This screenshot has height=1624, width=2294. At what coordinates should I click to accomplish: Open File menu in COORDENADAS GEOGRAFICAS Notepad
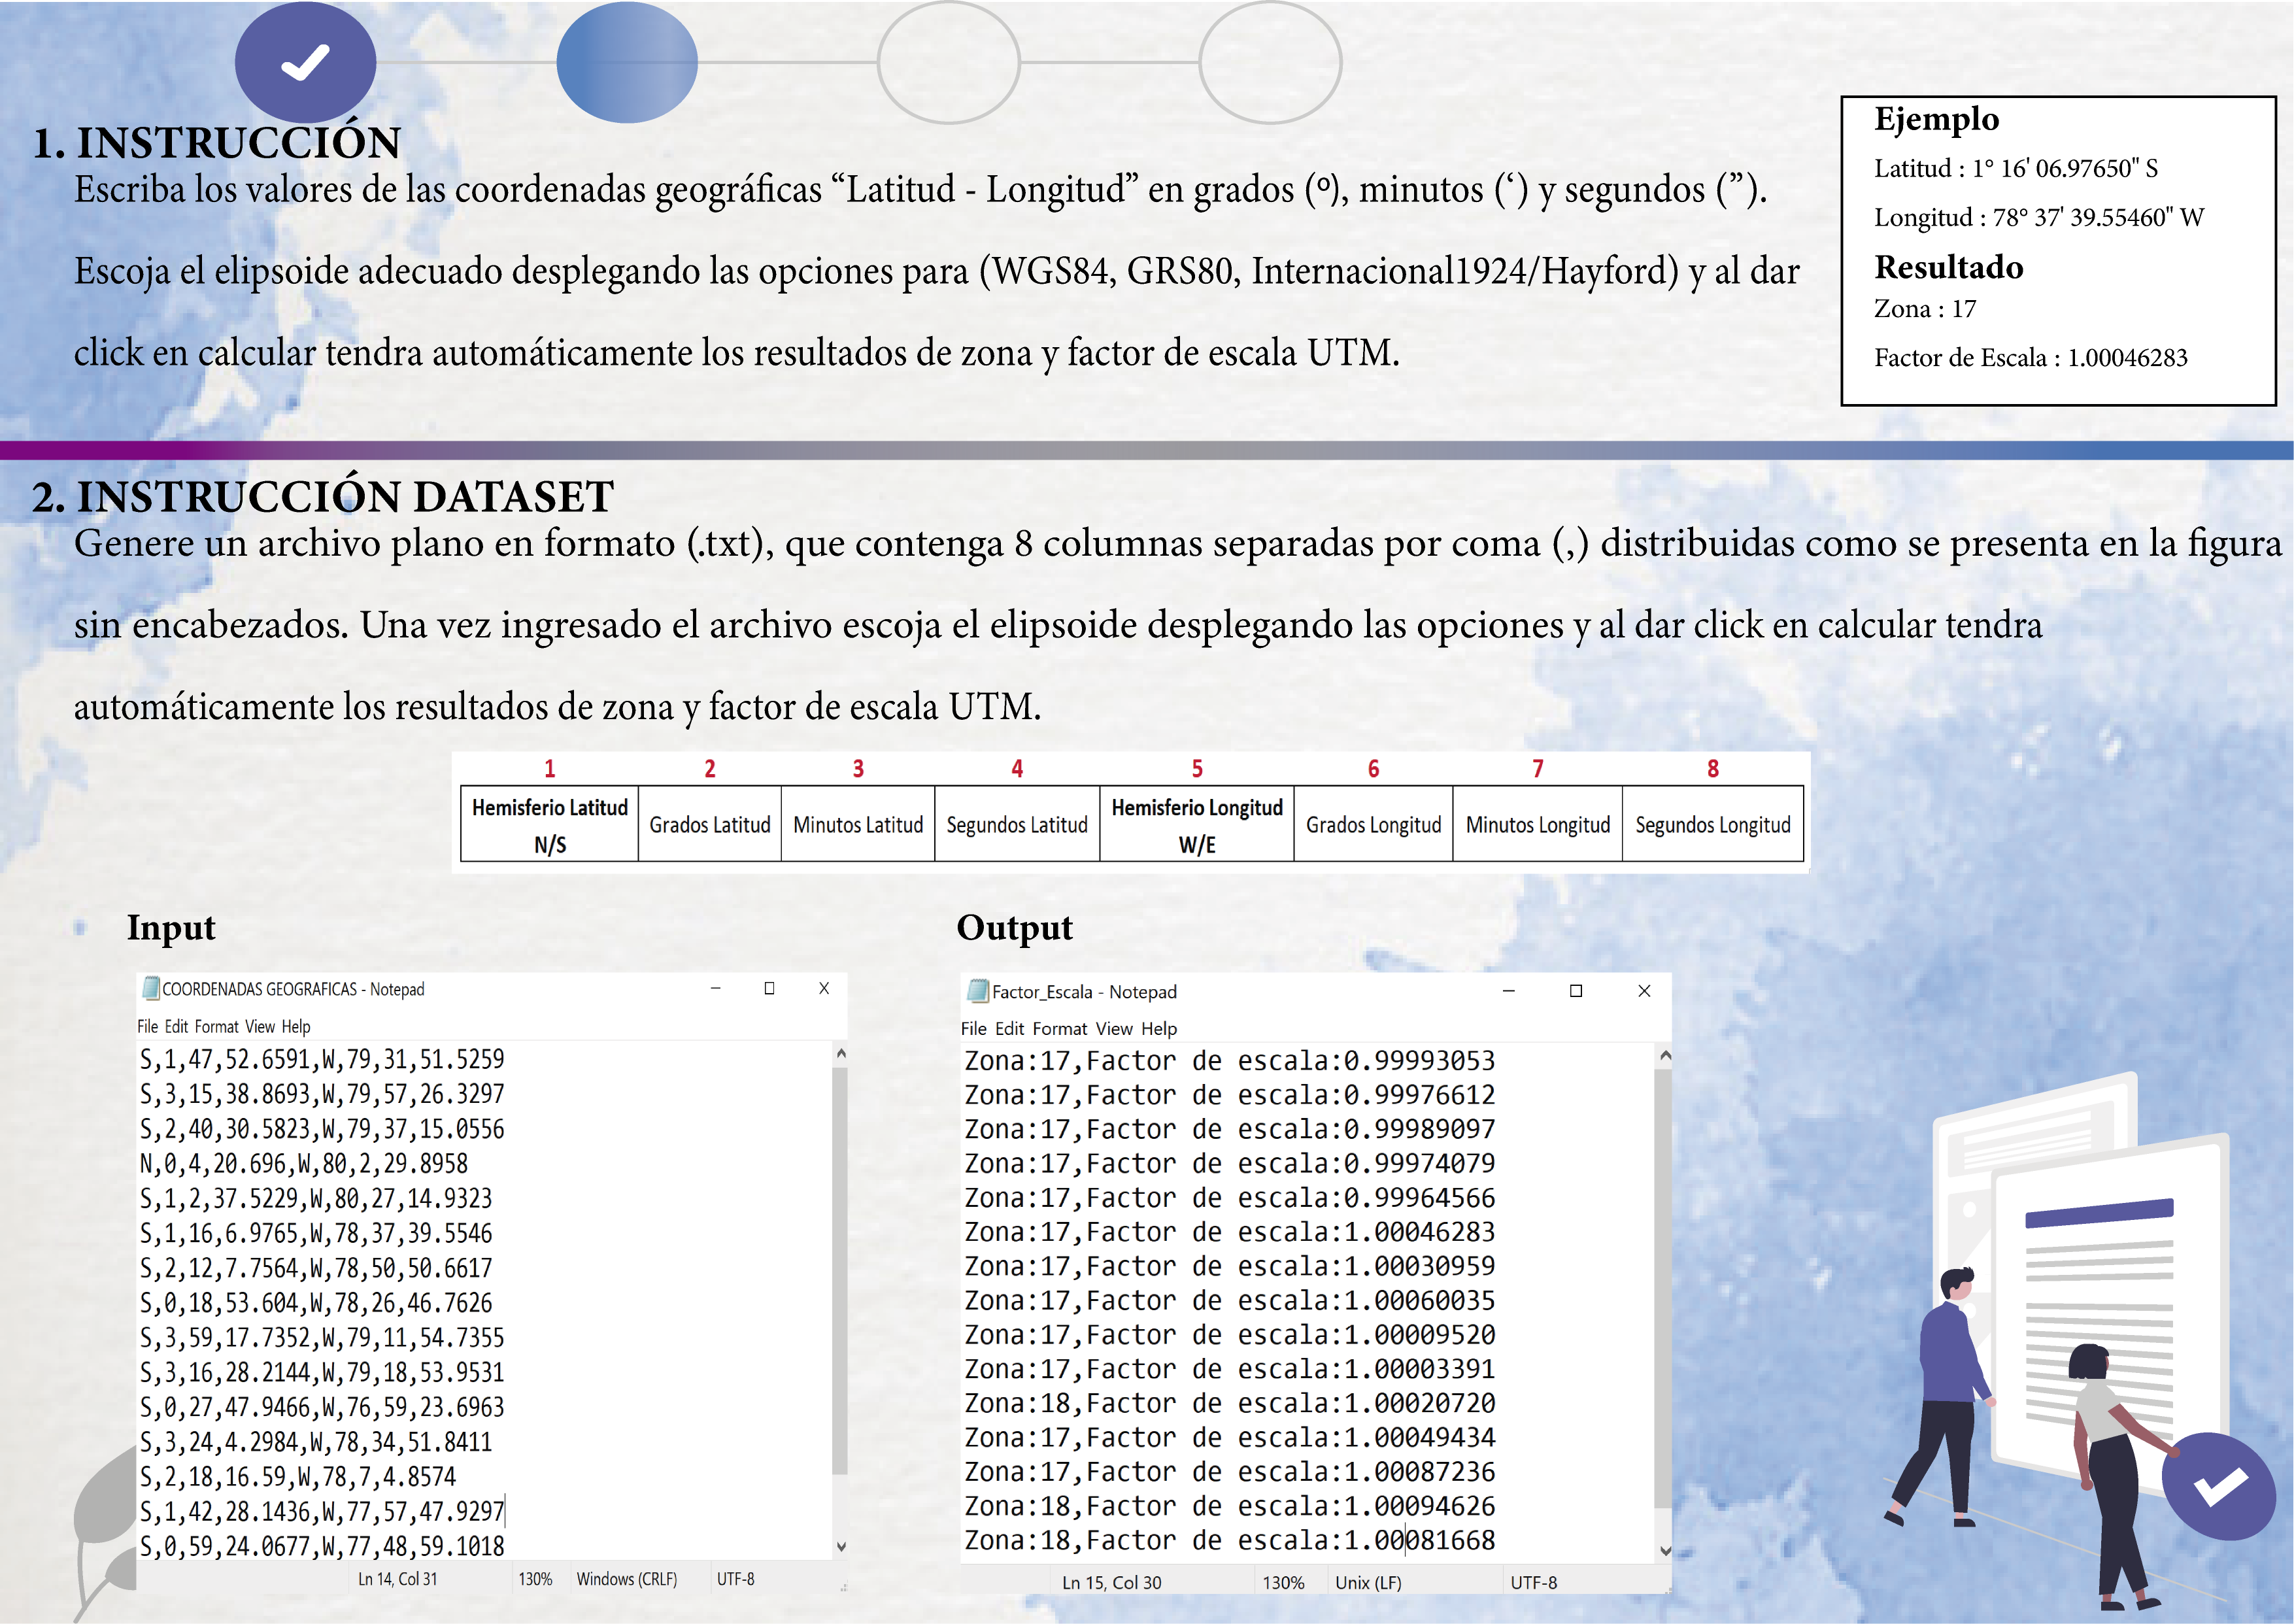tap(147, 1026)
